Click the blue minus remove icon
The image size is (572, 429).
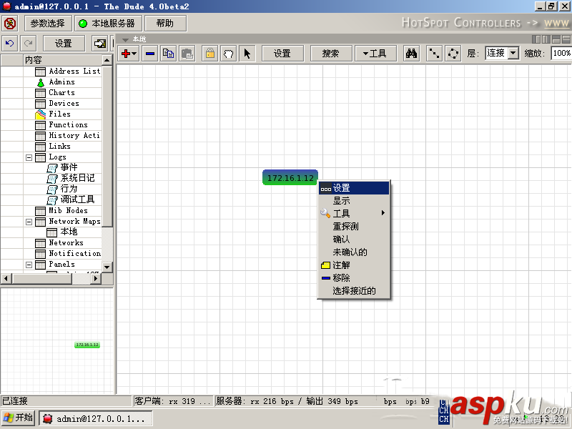coord(149,54)
